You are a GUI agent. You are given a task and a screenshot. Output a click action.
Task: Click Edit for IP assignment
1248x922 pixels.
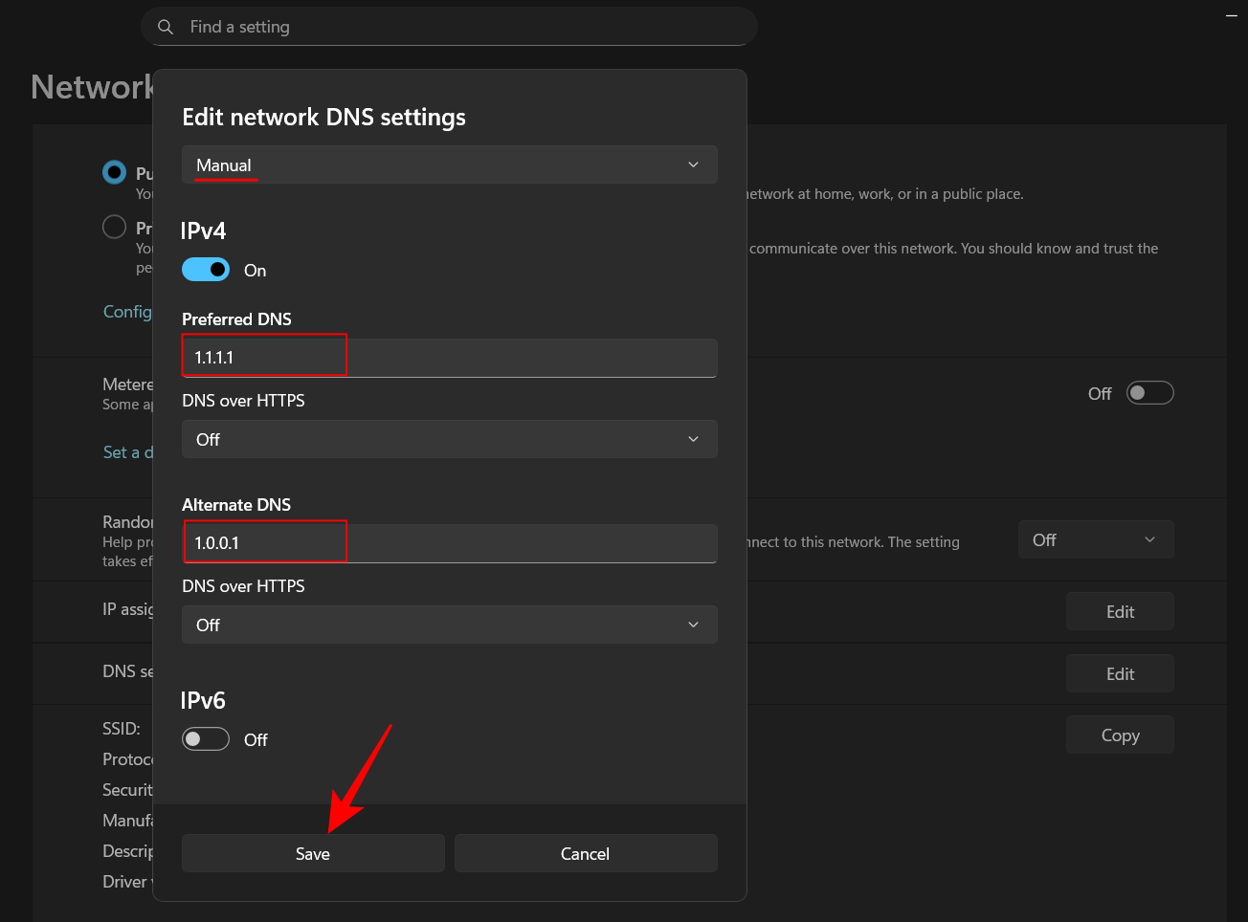click(1120, 612)
